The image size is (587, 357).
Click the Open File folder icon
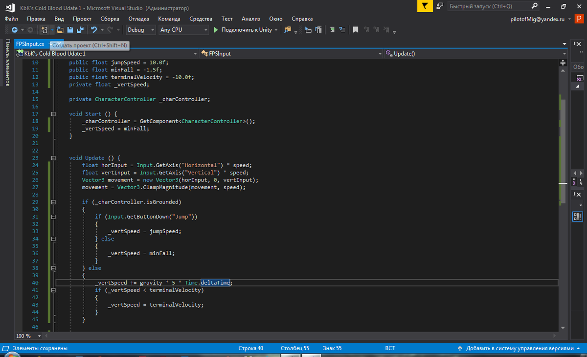tap(60, 30)
